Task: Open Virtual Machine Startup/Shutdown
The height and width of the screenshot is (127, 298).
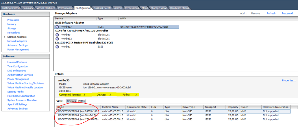Action: click(x=26, y=83)
